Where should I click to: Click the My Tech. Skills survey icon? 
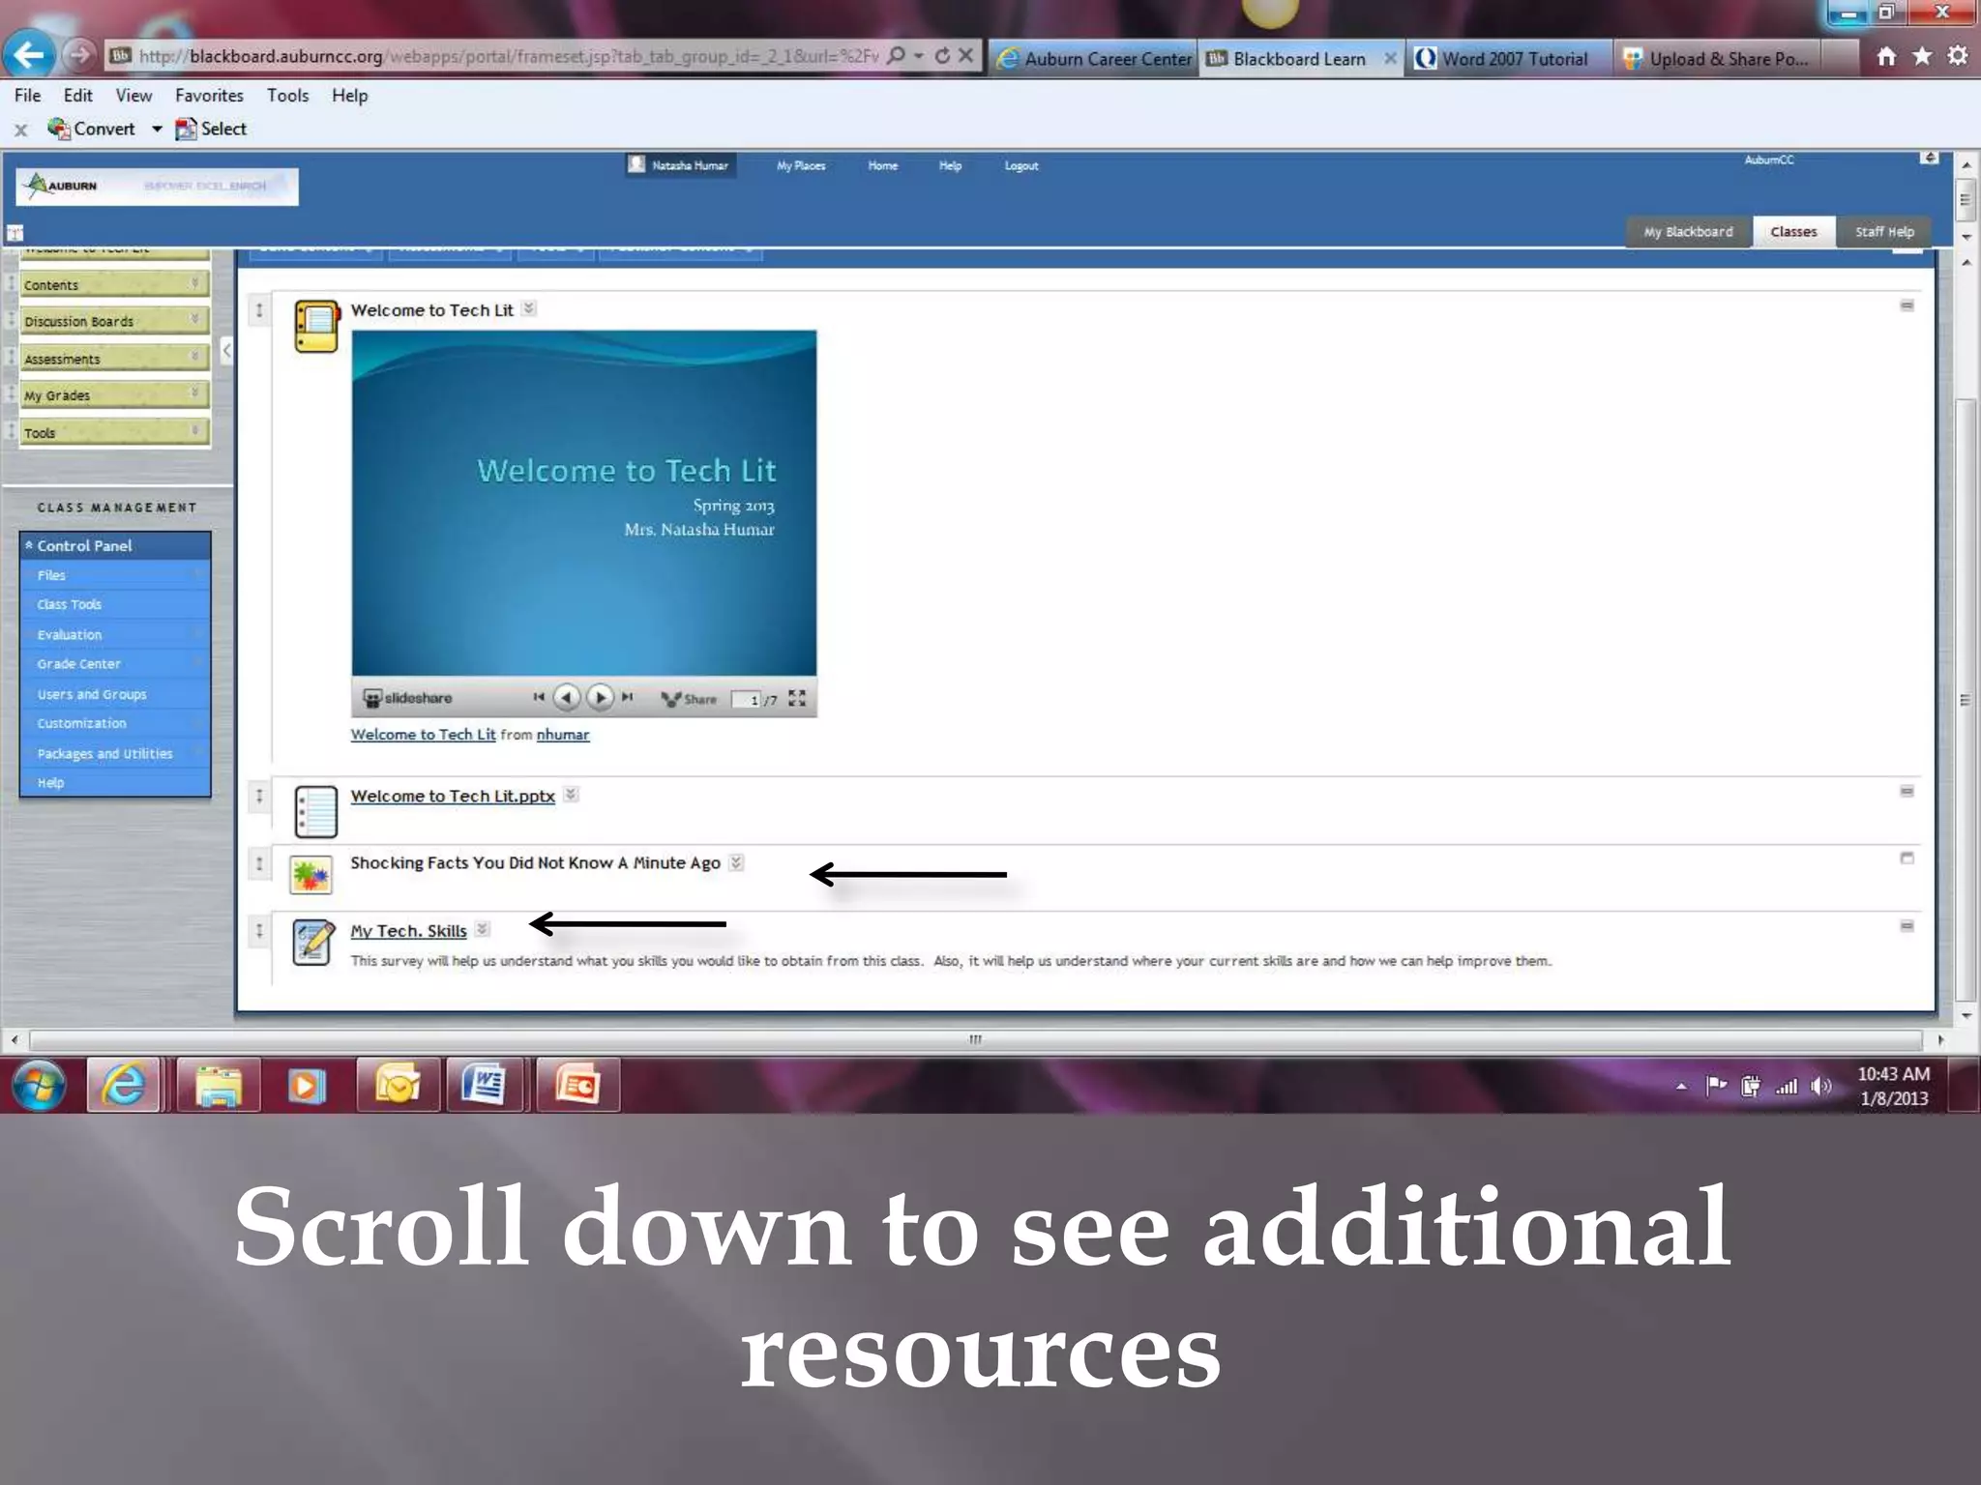click(313, 942)
